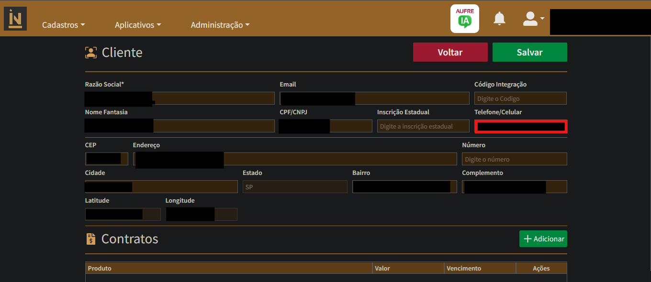Open the AUFRE IA chat assistant
This screenshot has width=651, height=282.
(x=464, y=19)
